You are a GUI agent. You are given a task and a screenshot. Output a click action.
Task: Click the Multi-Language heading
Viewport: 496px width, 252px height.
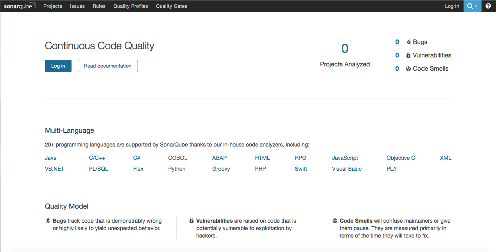pyautogui.click(x=70, y=130)
